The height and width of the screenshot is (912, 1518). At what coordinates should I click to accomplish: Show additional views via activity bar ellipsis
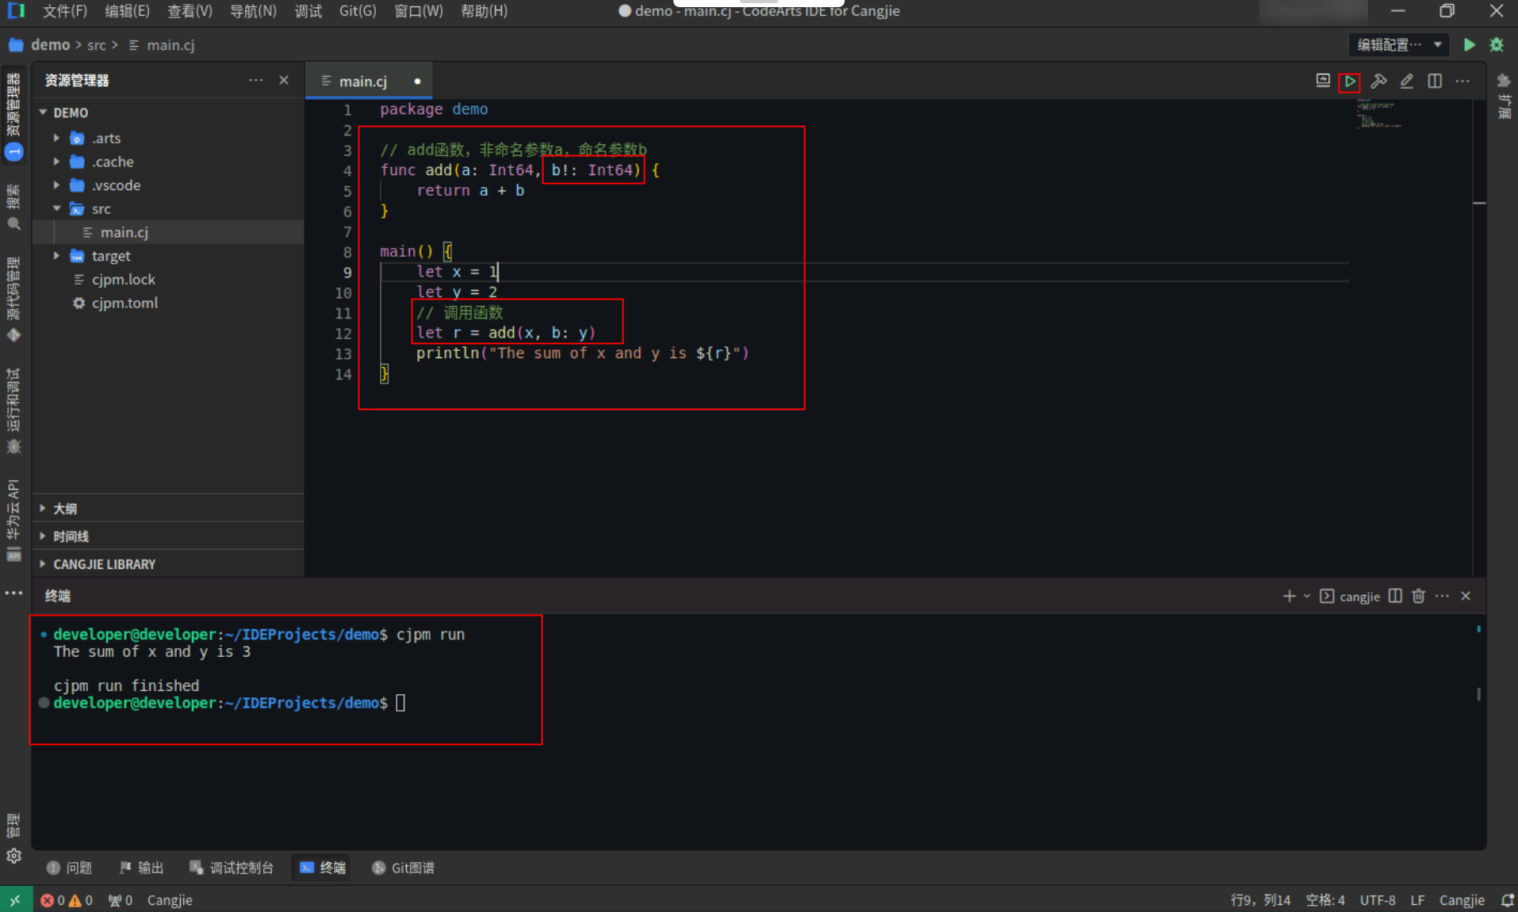coord(13,593)
